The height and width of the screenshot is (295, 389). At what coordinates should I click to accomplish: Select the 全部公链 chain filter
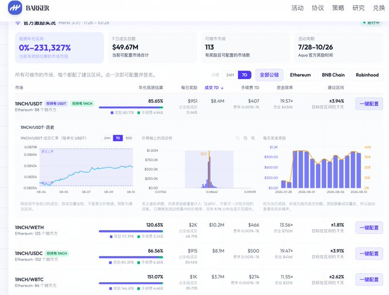[x=269, y=74]
